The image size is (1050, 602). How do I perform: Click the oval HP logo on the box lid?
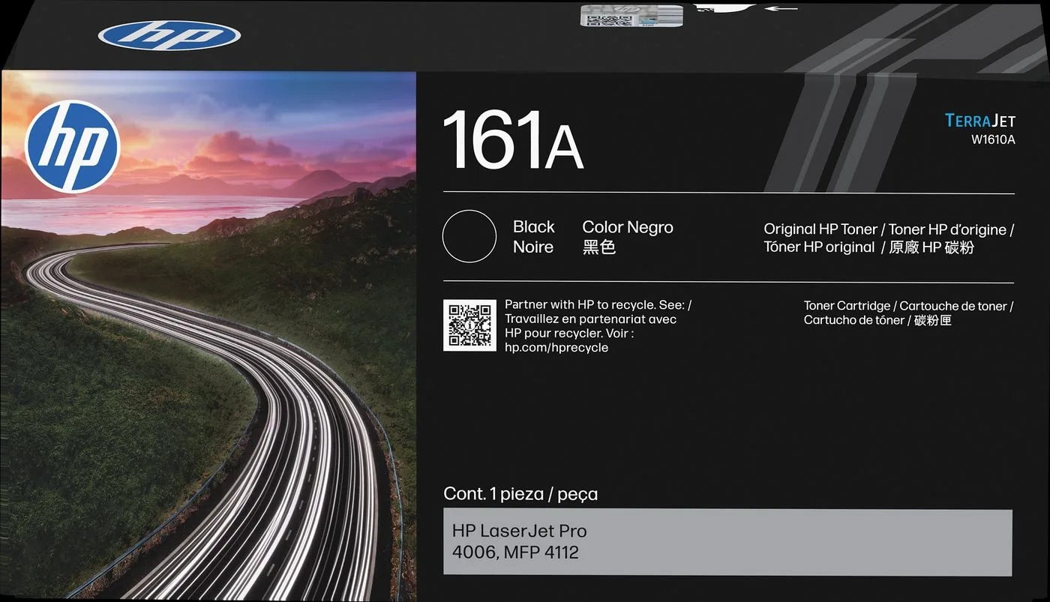[x=169, y=35]
